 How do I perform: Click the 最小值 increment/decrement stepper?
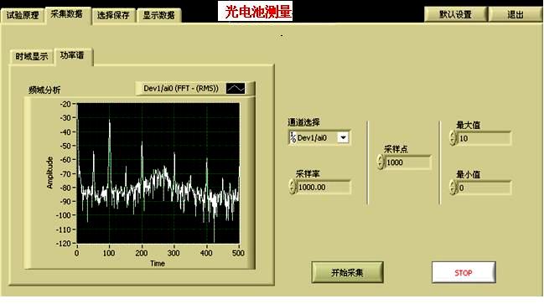click(453, 188)
